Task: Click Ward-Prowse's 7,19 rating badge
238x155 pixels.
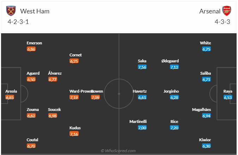Action: [x=74, y=97]
